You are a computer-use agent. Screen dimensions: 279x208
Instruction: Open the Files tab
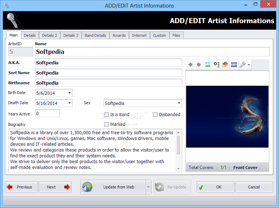(176, 35)
